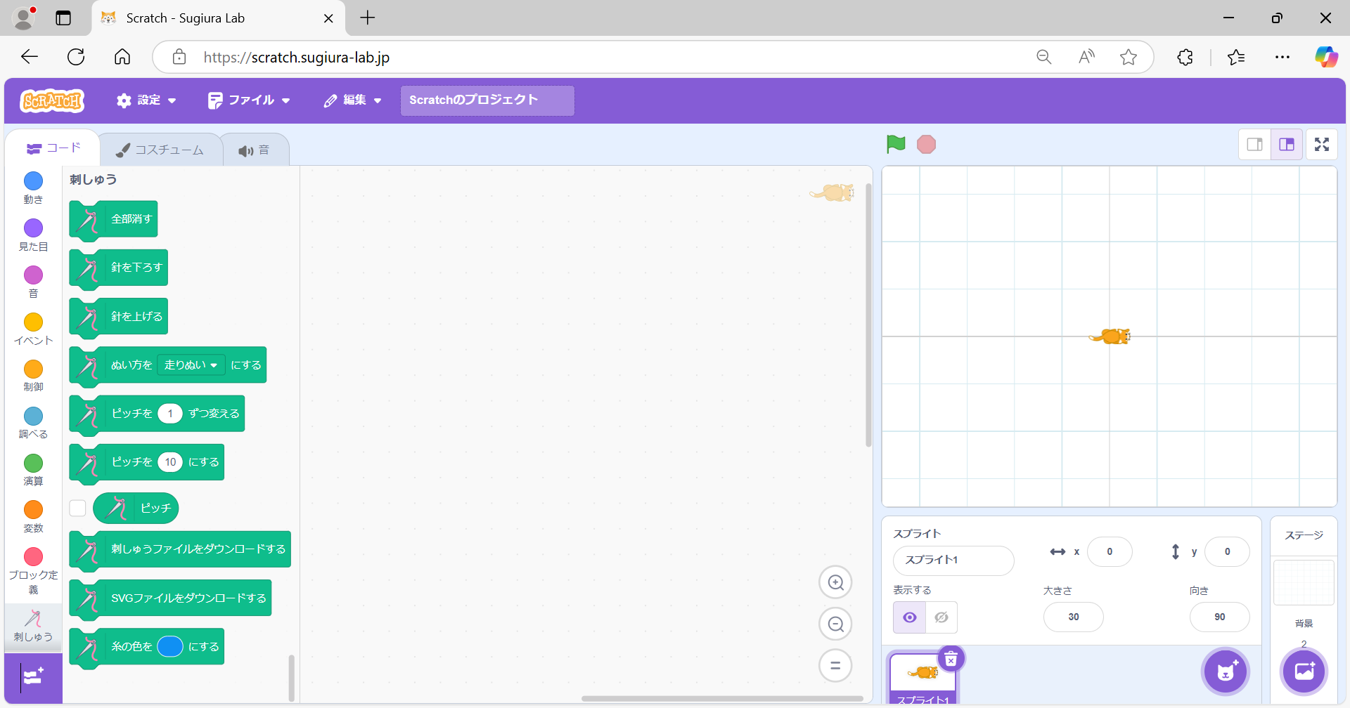Image resolution: width=1350 pixels, height=708 pixels.
Task: Click the sprite x position field
Action: click(1110, 552)
